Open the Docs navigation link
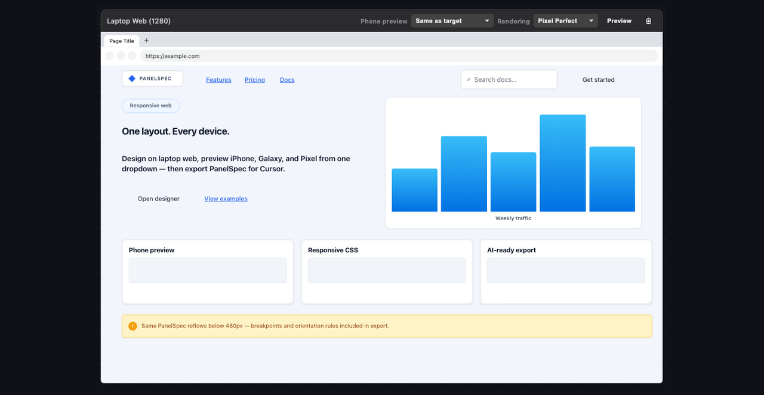 tap(287, 80)
